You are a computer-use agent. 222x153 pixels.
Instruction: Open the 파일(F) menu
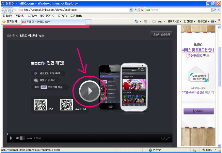[x=8, y=16]
